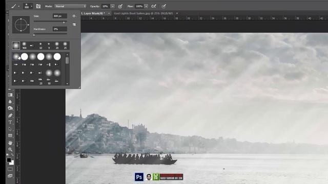
Task: Click the brush angle and roundness preview
Action: click(x=21, y=25)
